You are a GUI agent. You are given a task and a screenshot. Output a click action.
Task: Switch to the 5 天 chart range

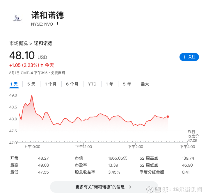tap(31, 84)
